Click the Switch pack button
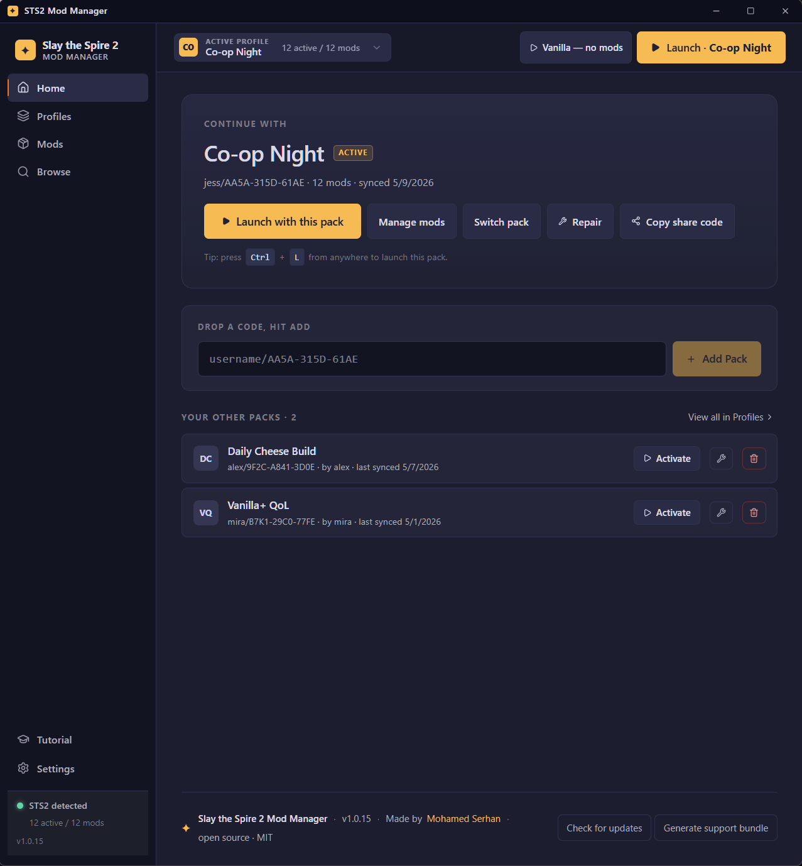The height and width of the screenshot is (866, 802). click(501, 221)
